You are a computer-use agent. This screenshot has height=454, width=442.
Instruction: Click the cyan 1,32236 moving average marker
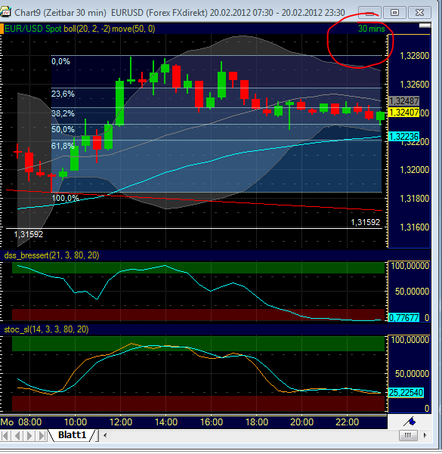pos(404,137)
